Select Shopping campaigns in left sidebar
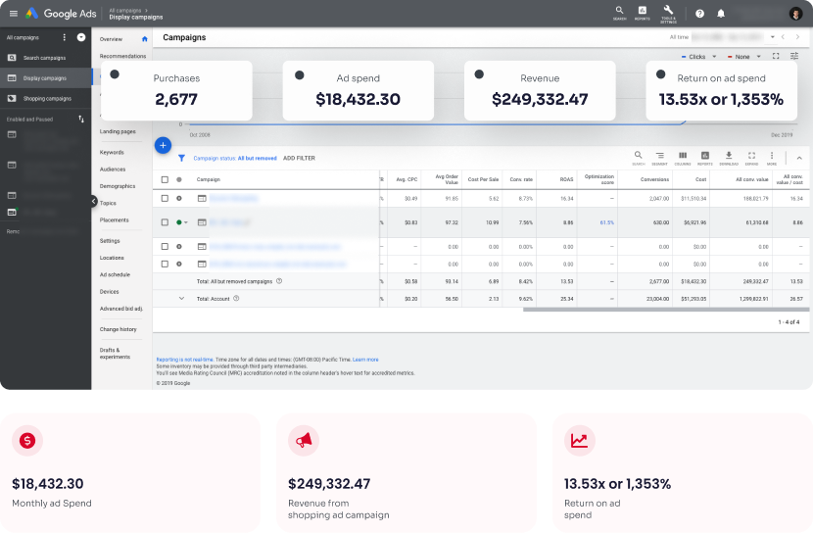813x533 pixels. click(x=47, y=98)
